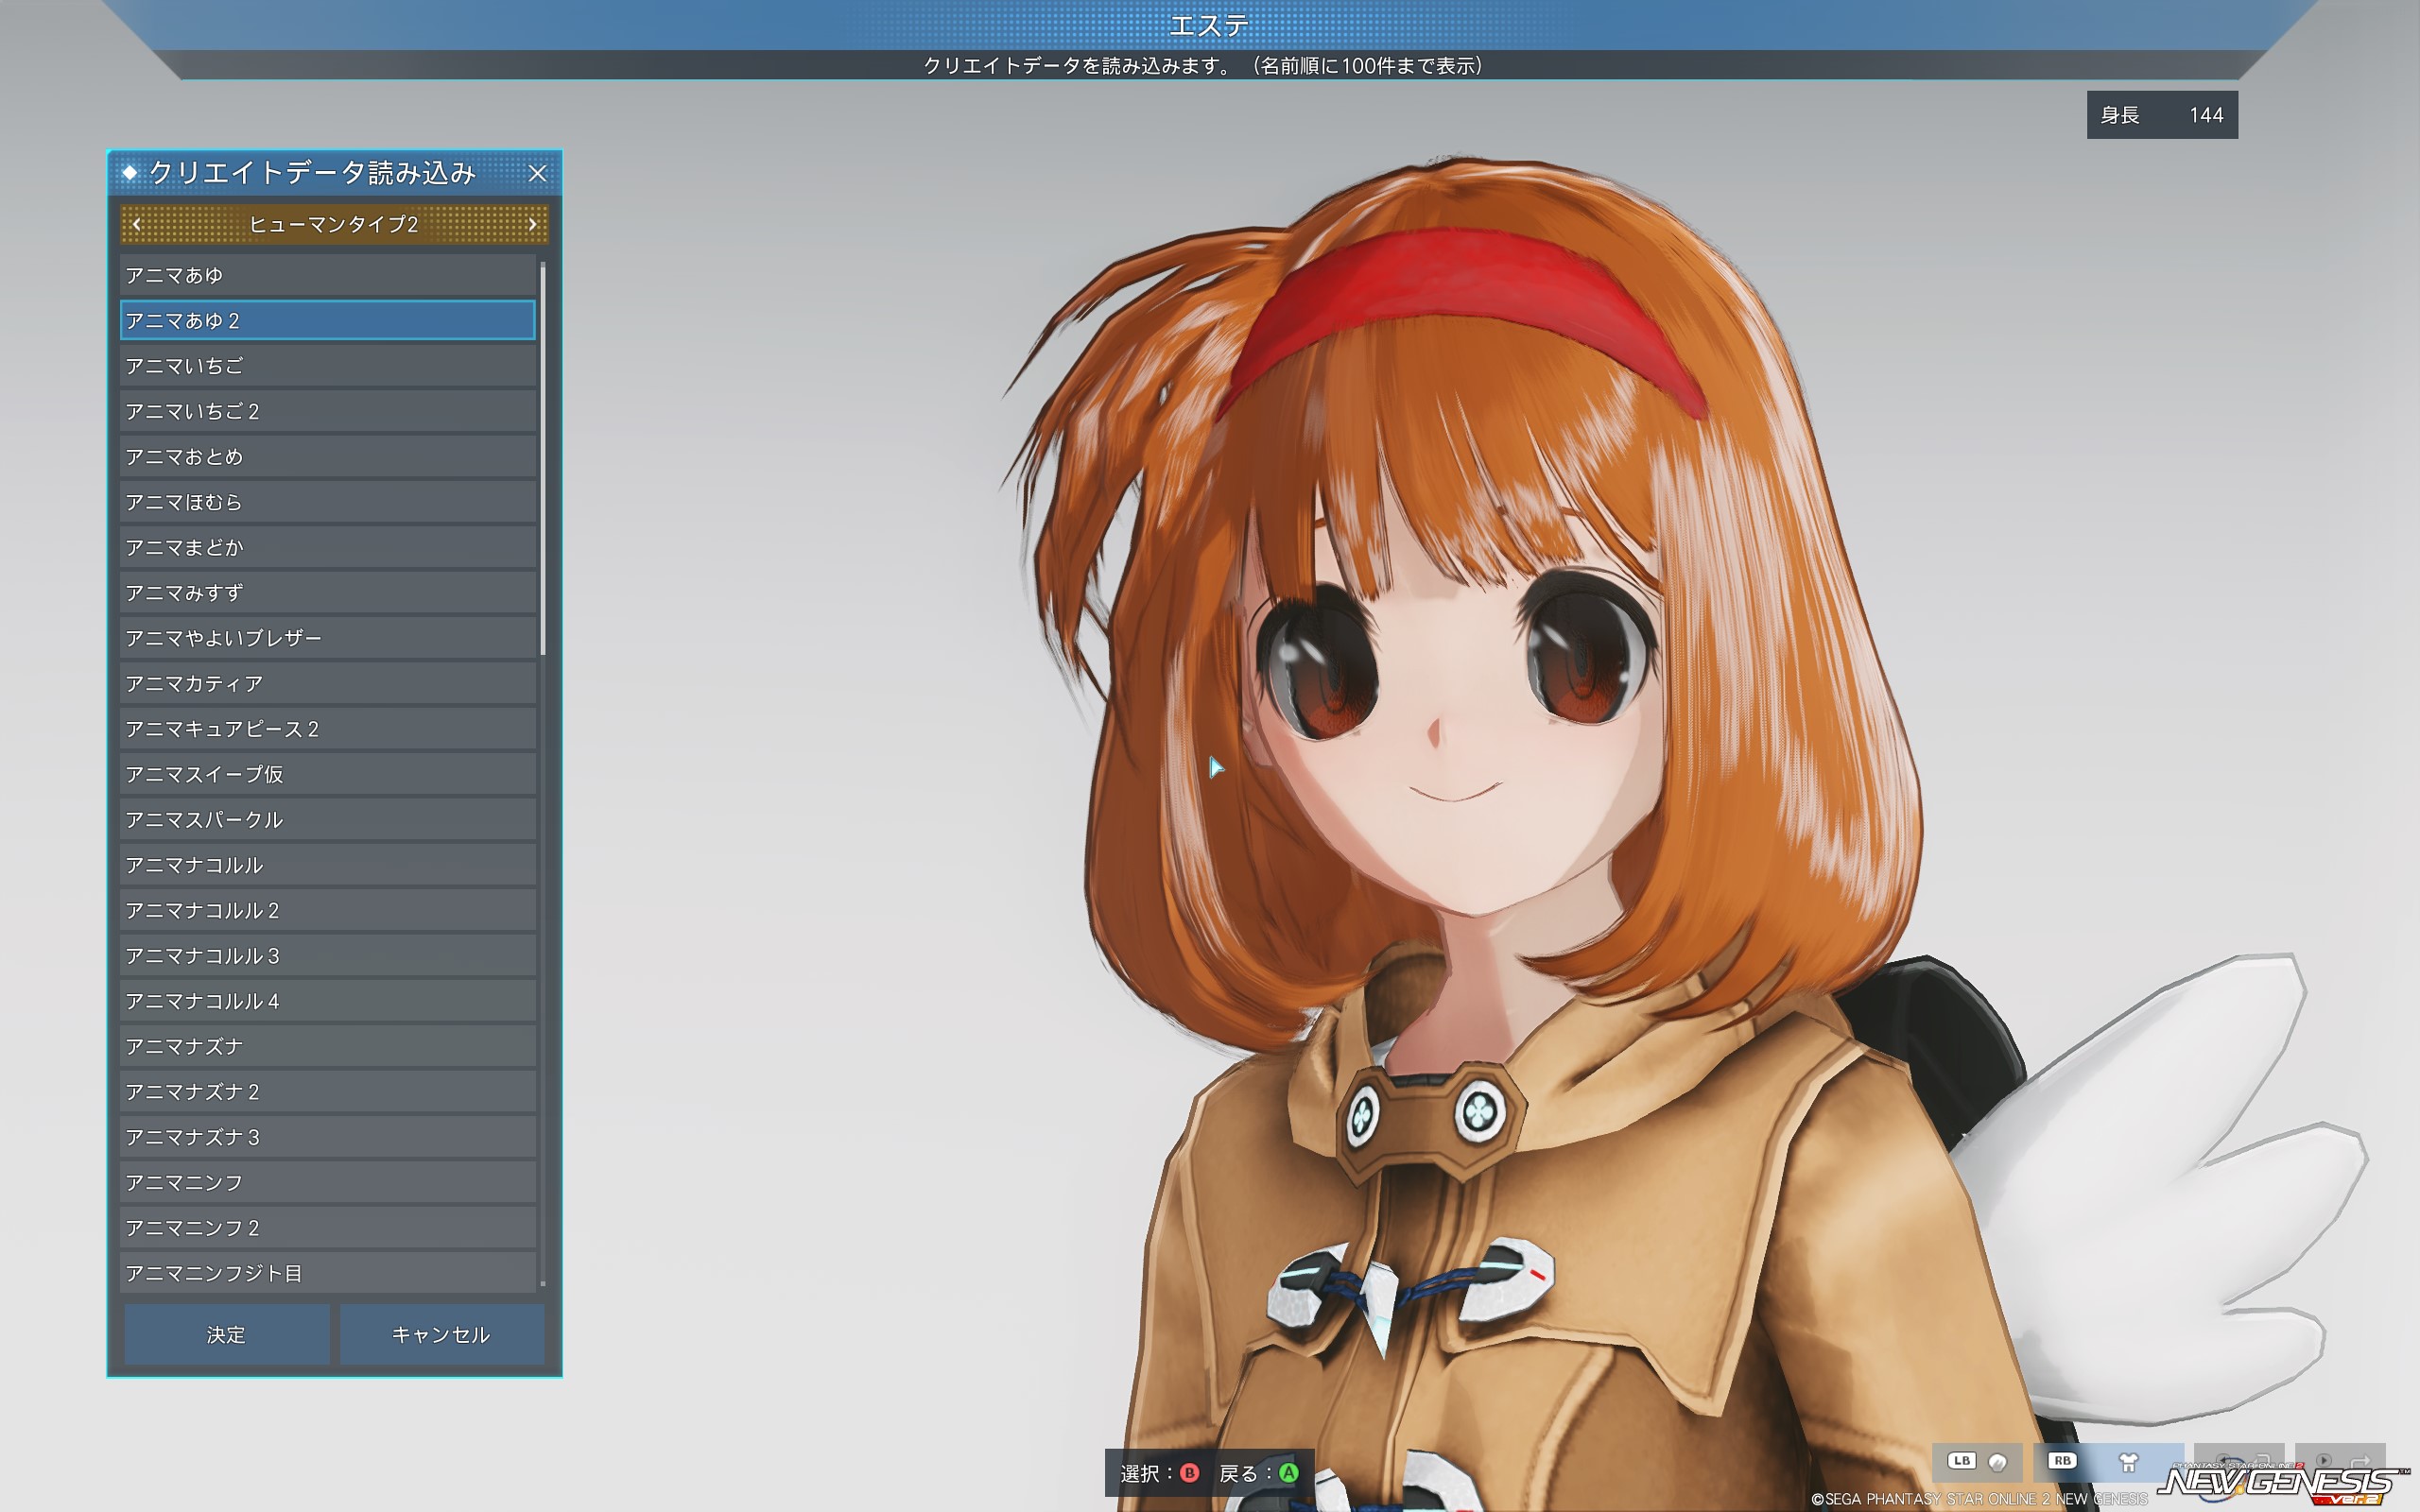Click the キャンセル button

pos(441,1335)
